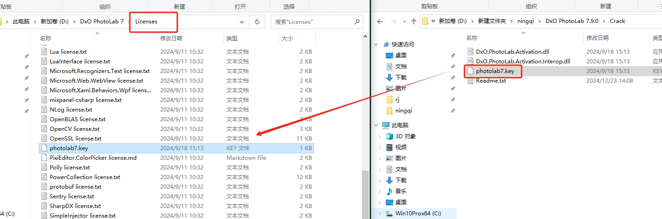Select mixpanel-csharp license.txt file
This screenshot has width=662, height=219.
[x=86, y=100]
